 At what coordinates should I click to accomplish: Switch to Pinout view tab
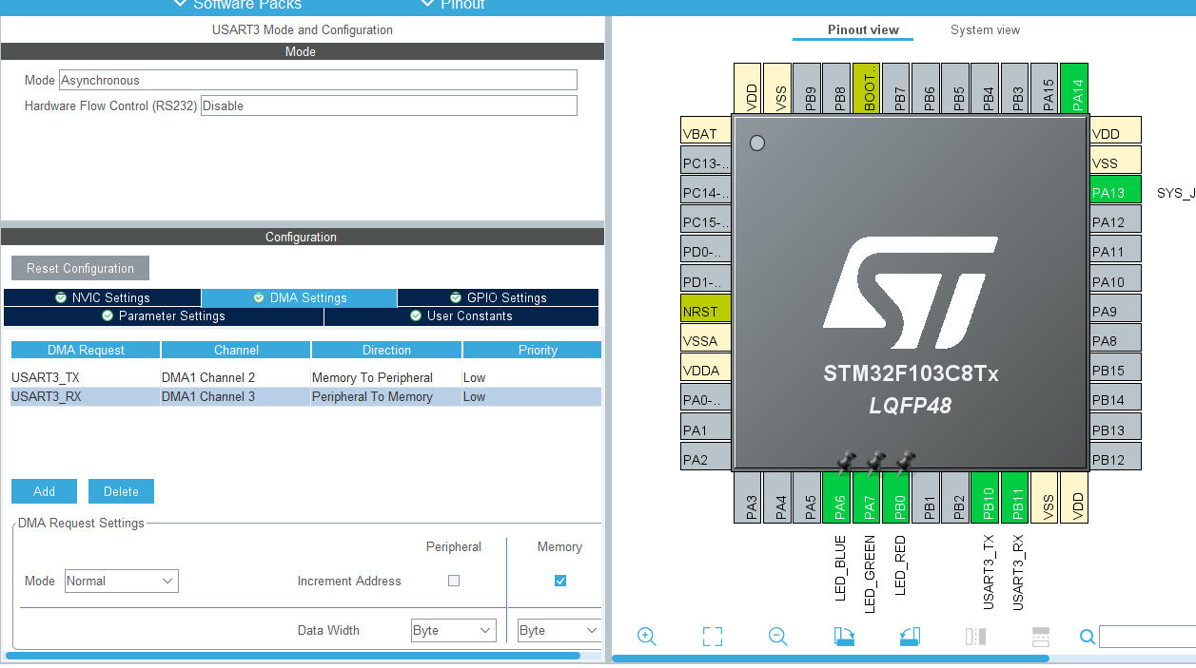(x=863, y=30)
